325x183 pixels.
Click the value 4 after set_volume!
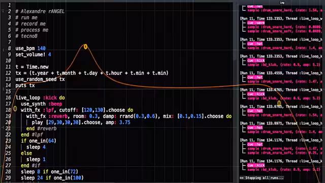(x=50, y=54)
